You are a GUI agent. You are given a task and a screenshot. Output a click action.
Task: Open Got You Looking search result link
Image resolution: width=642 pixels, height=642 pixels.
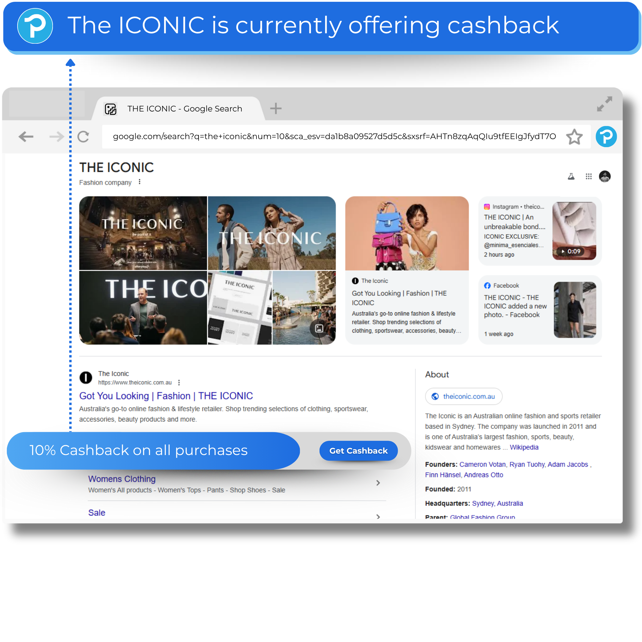(166, 396)
